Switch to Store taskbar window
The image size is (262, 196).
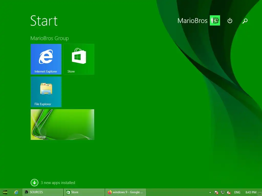pos(84,192)
